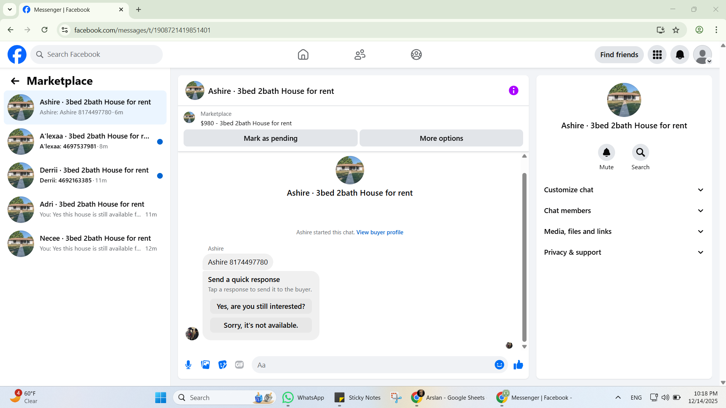Click the Chrome address bar URL

(142, 30)
